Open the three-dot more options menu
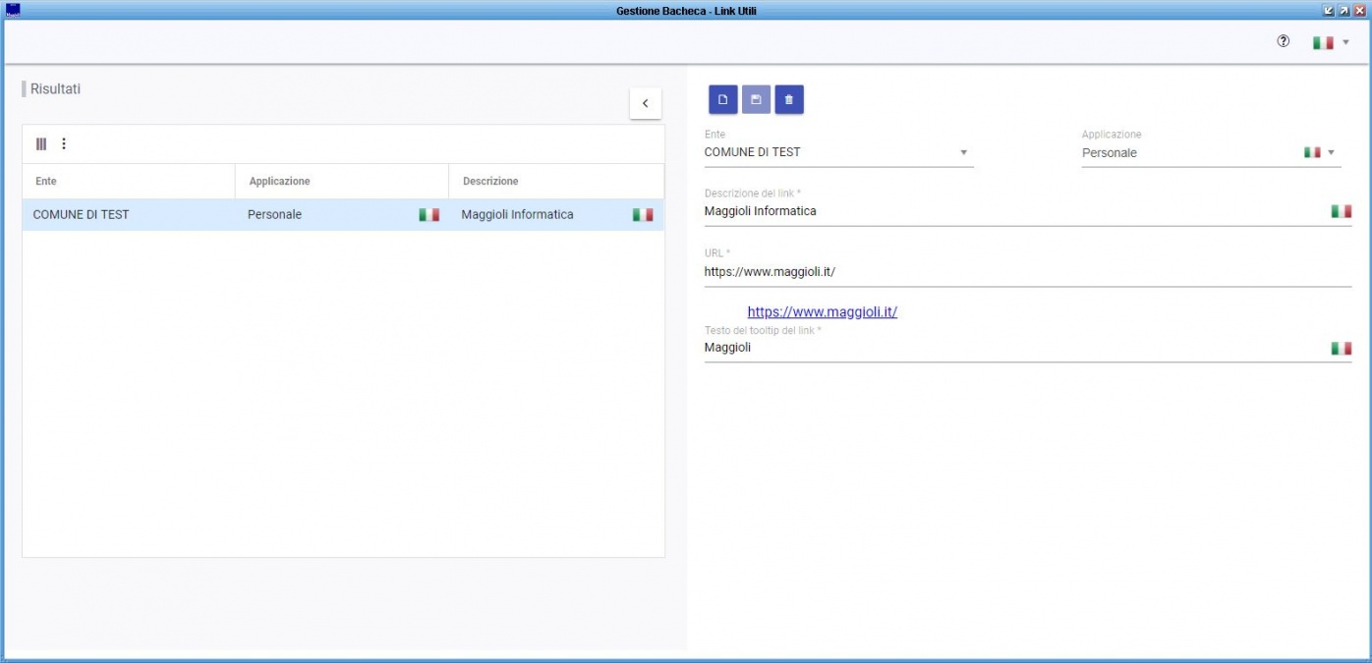 pos(64,143)
